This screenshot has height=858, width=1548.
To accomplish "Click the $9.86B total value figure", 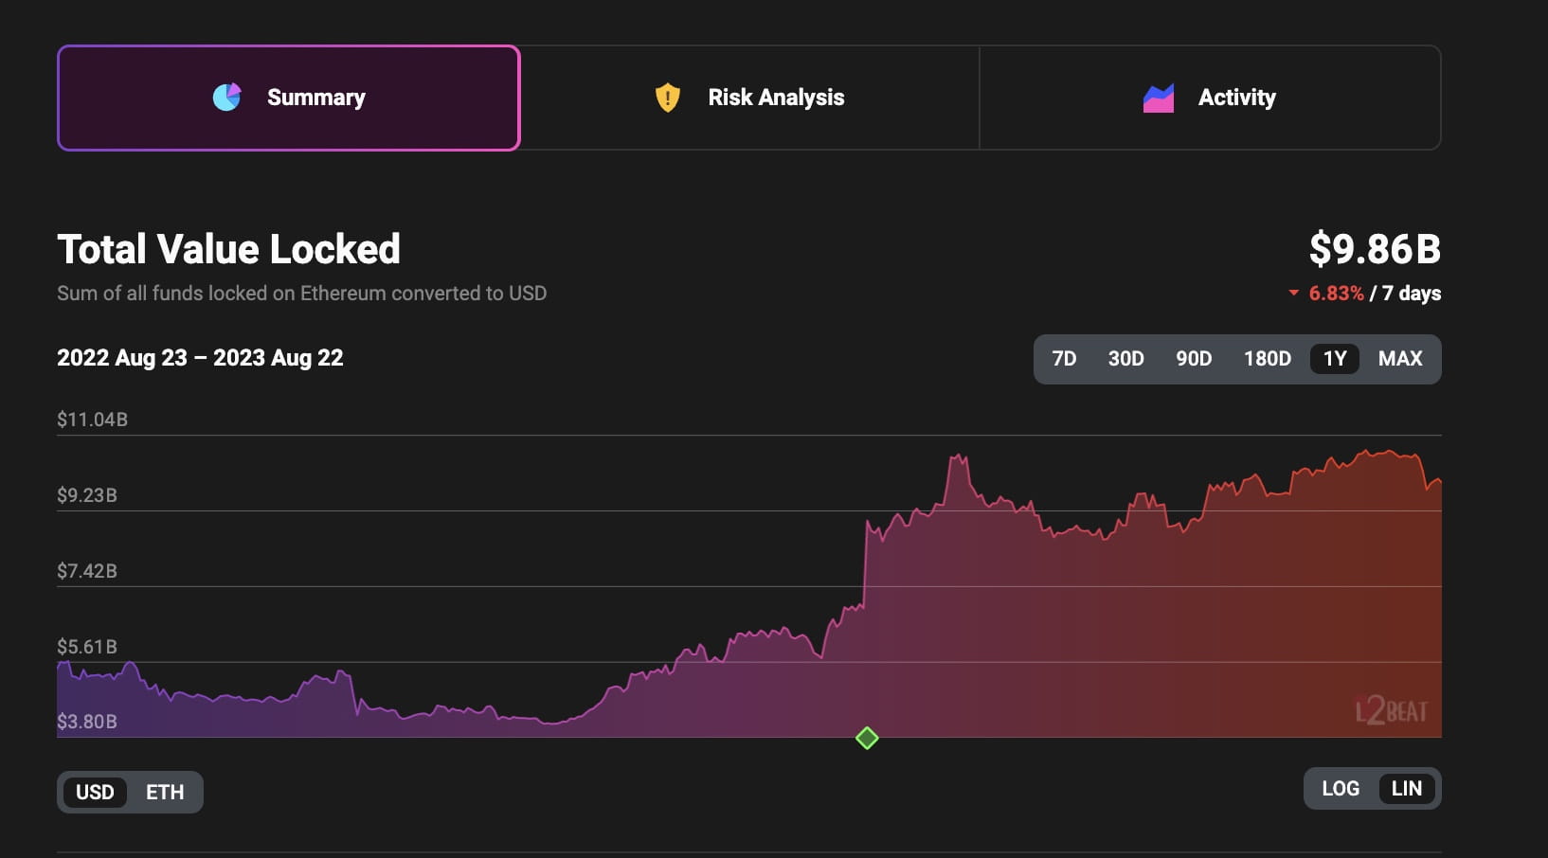I will tap(1375, 249).
